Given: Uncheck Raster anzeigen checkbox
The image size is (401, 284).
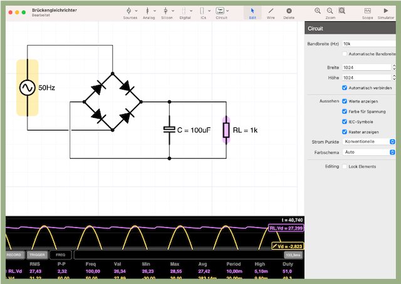Looking at the screenshot, I should point(345,132).
